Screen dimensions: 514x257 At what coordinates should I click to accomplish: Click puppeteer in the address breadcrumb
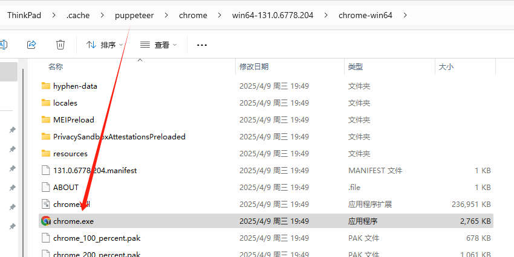[134, 15]
